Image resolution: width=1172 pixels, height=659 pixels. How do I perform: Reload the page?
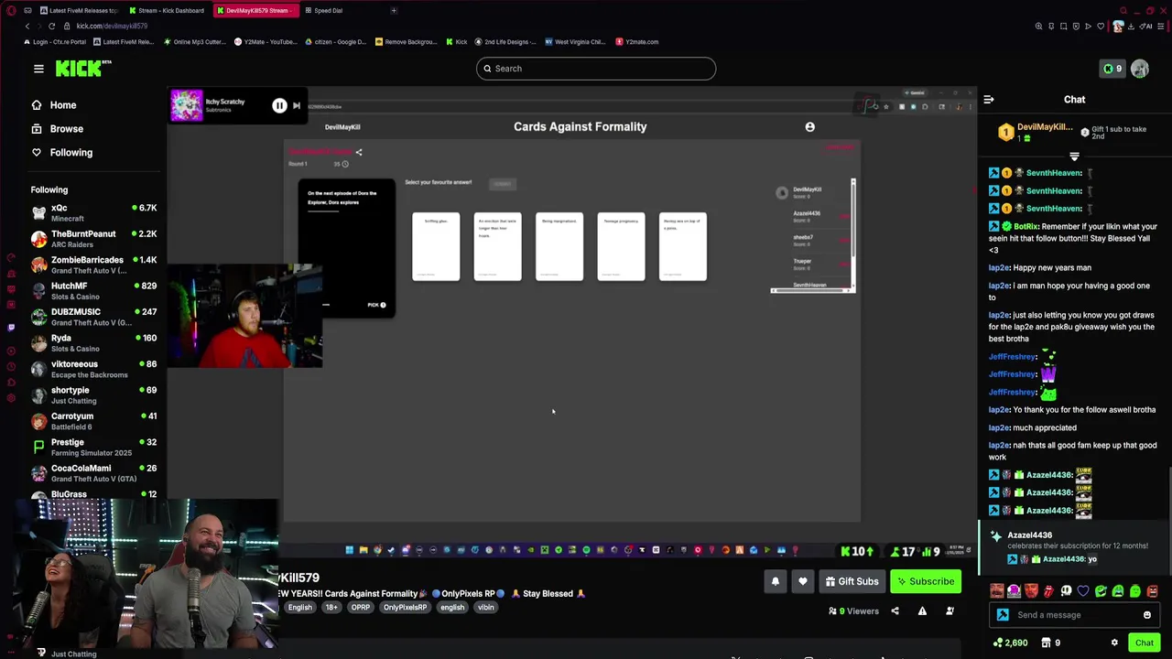(51, 26)
